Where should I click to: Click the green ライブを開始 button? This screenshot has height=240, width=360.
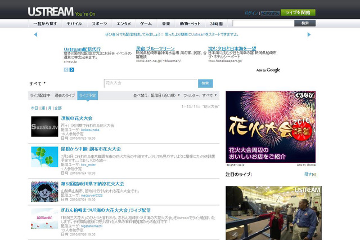click(x=298, y=12)
